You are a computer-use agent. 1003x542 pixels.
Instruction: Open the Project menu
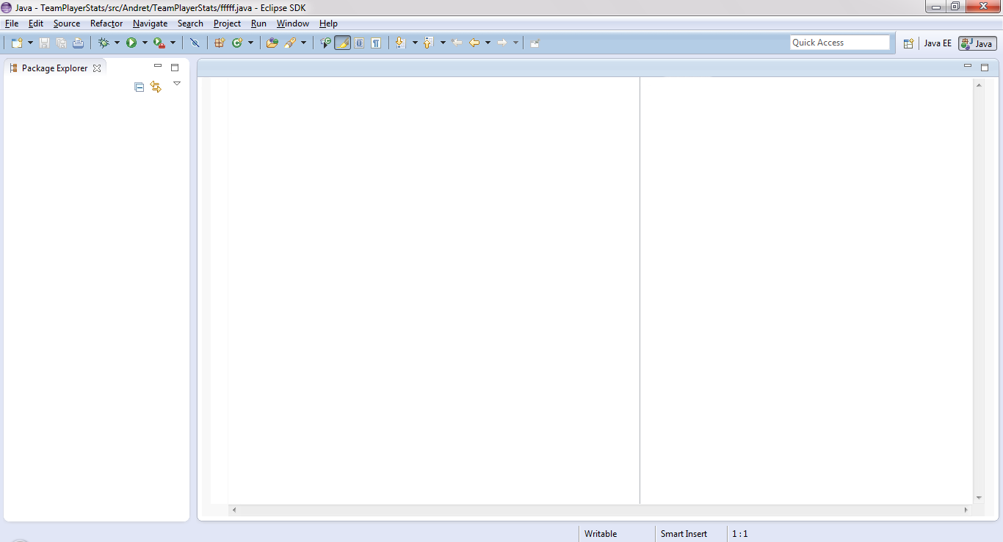[x=228, y=24]
